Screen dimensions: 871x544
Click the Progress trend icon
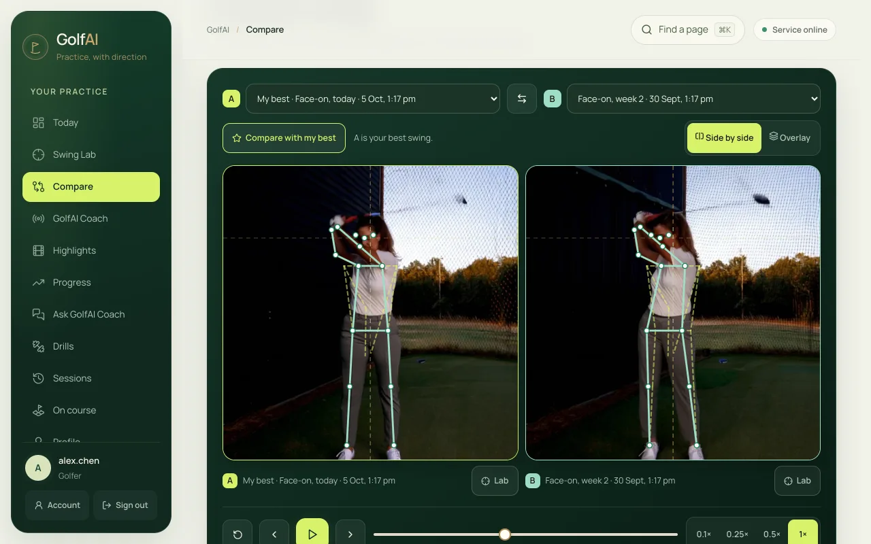(39, 283)
